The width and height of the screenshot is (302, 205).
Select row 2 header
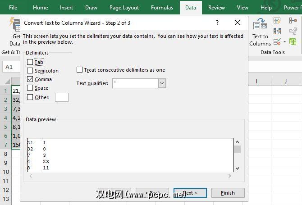(x=5, y=100)
